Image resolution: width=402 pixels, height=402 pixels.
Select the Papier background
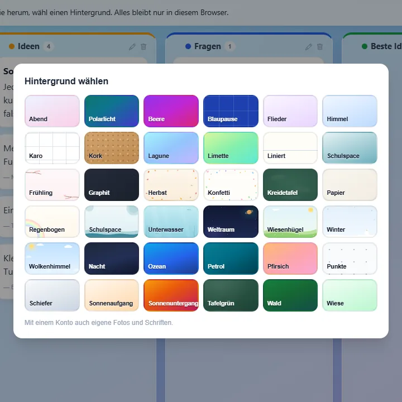tap(350, 185)
